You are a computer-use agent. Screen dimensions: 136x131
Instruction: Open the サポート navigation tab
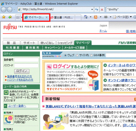[29, 43]
